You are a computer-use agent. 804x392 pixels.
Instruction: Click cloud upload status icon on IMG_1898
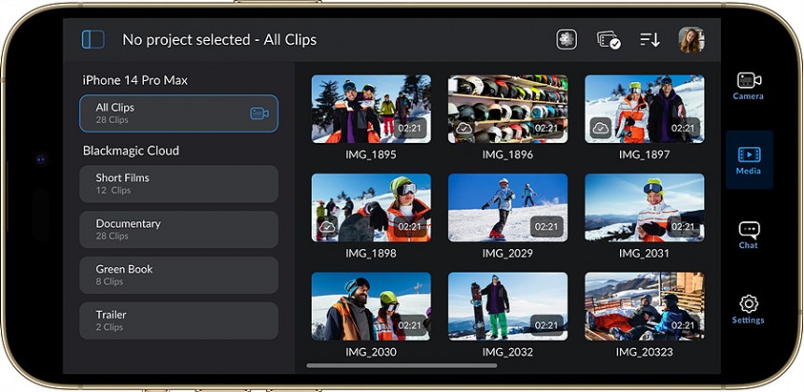coord(327,227)
